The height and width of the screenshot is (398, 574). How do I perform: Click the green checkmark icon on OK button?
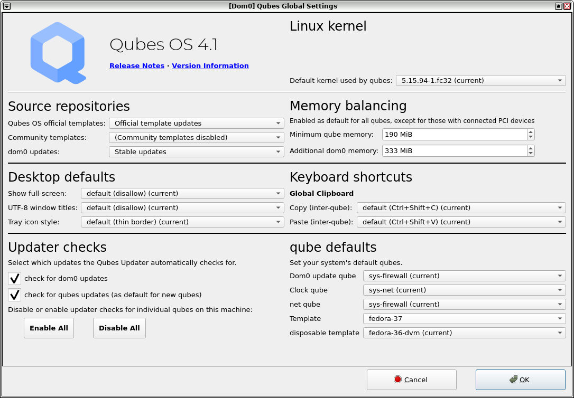pos(513,380)
